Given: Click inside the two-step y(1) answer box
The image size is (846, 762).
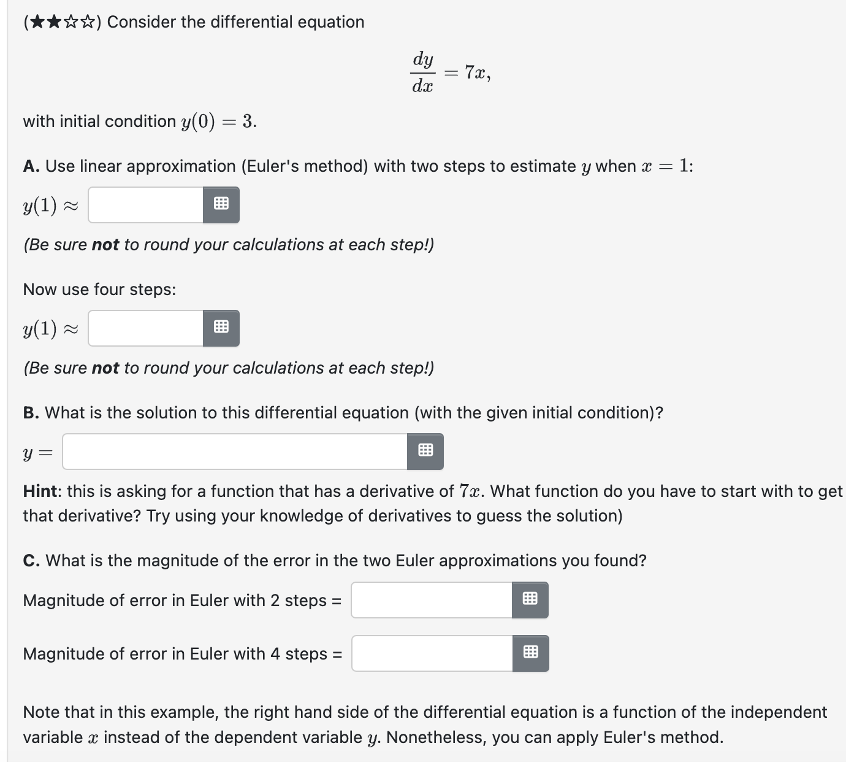Looking at the screenshot, I should pyautogui.click(x=144, y=205).
